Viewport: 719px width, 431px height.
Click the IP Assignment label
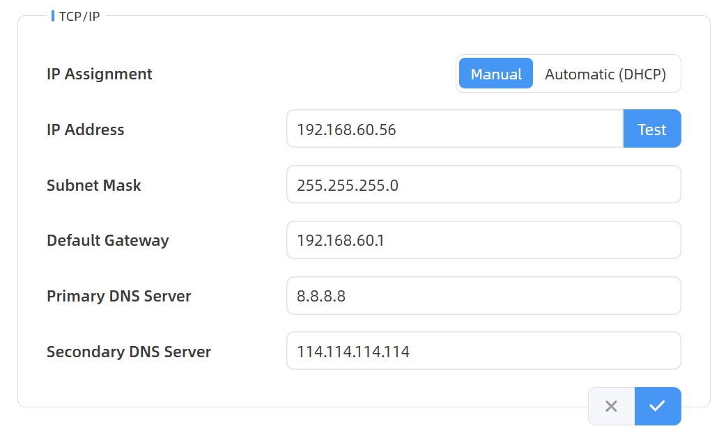(x=99, y=74)
